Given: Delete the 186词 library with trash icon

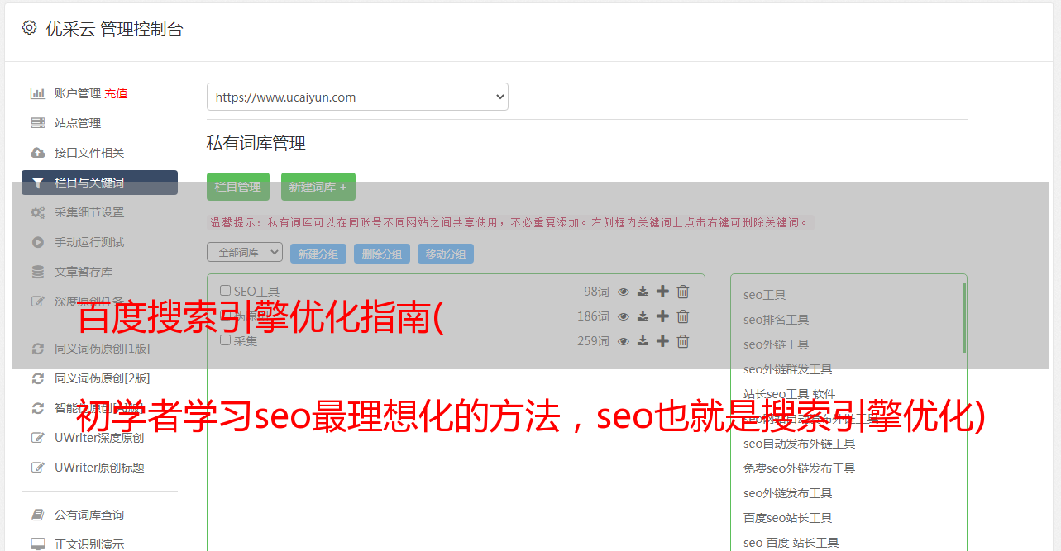Looking at the screenshot, I should point(683,316).
